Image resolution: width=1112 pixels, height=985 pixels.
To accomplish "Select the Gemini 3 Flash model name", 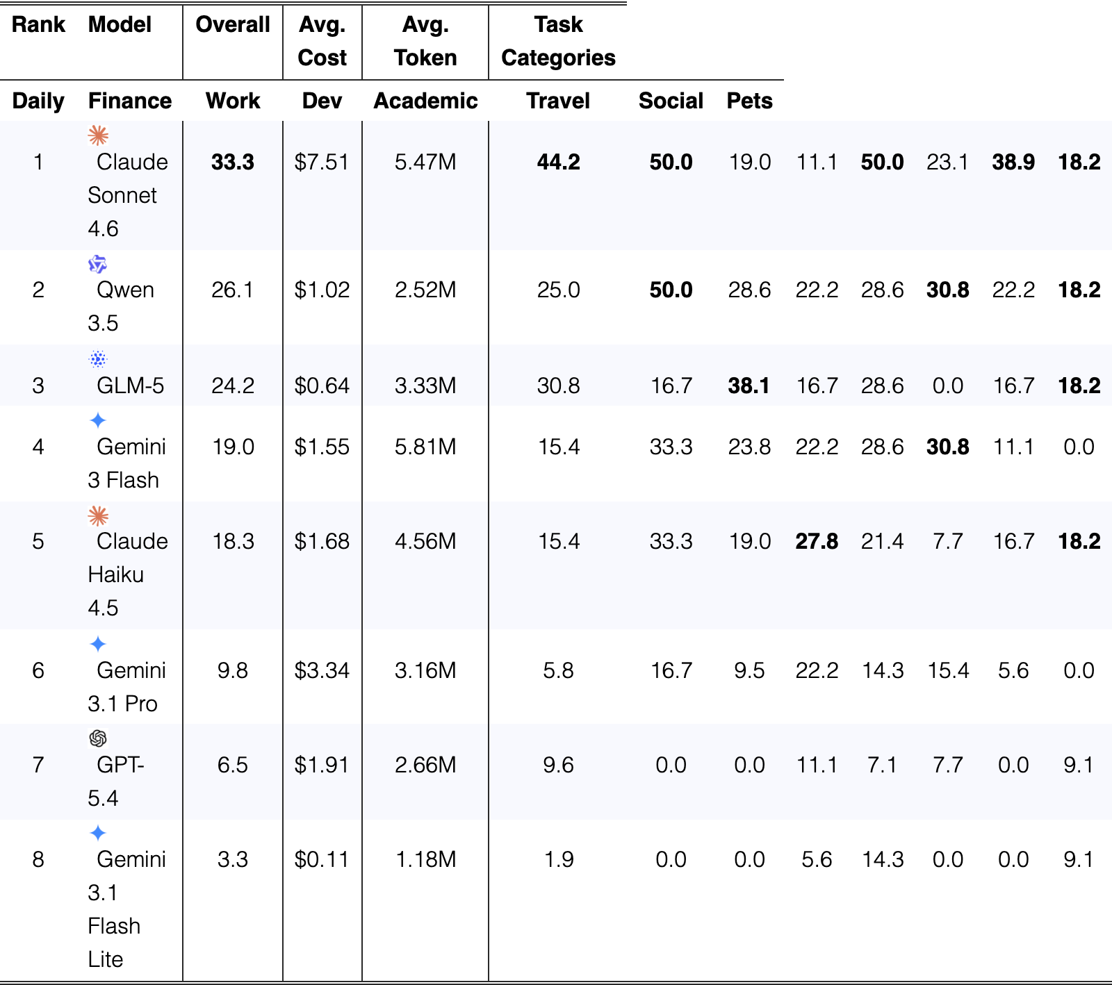I will [x=127, y=463].
